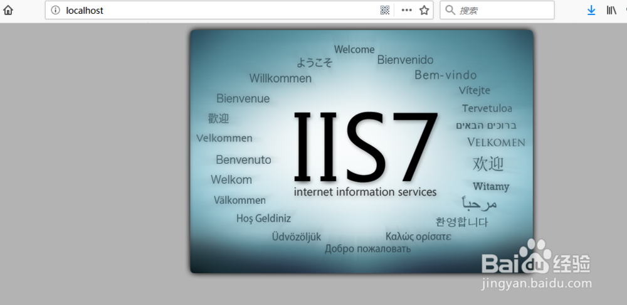Click the 'Καλώς ορίσατε' text
627x305 pixels.
(418, 237)
